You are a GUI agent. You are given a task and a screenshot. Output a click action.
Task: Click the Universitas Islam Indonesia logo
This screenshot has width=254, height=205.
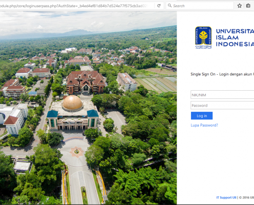(203, 37)
